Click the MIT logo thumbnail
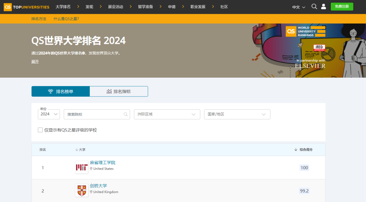 [x=81, y=168]
